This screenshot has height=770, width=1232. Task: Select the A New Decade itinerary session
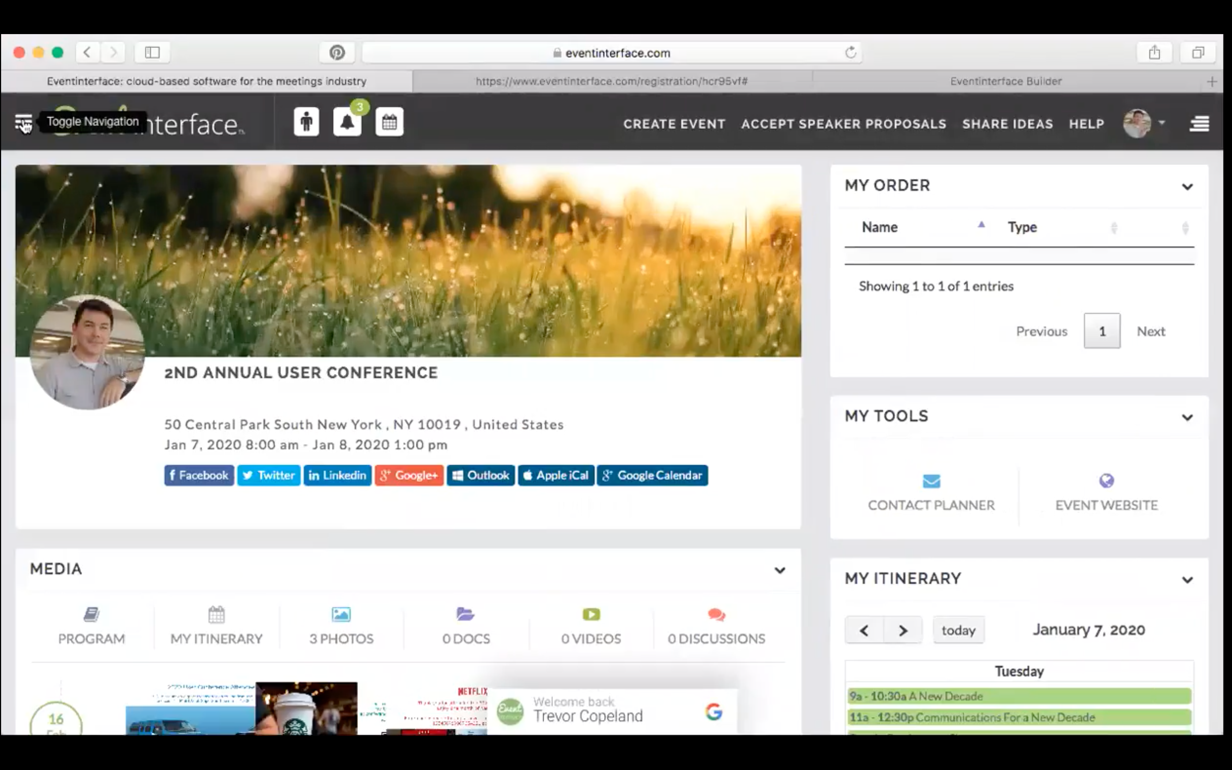point(1018,696)
